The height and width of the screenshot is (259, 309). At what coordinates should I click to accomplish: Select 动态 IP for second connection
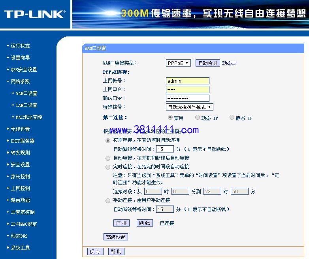[198, 117]
